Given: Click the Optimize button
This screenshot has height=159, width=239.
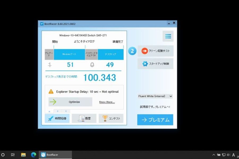Looking at the screenshot, I should [x=70, y=102].
